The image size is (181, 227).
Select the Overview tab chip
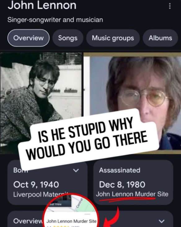(x=28, y=38)
